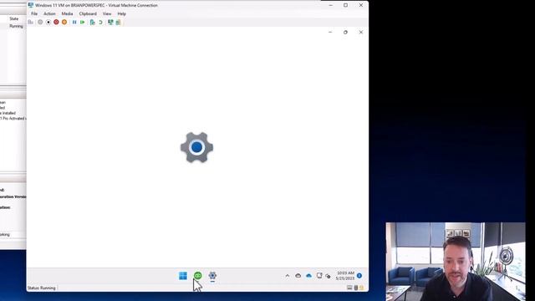Click the grey cloud tray icon
The height and width of the screenshot is (301, 535).
(x=298, y=276)
